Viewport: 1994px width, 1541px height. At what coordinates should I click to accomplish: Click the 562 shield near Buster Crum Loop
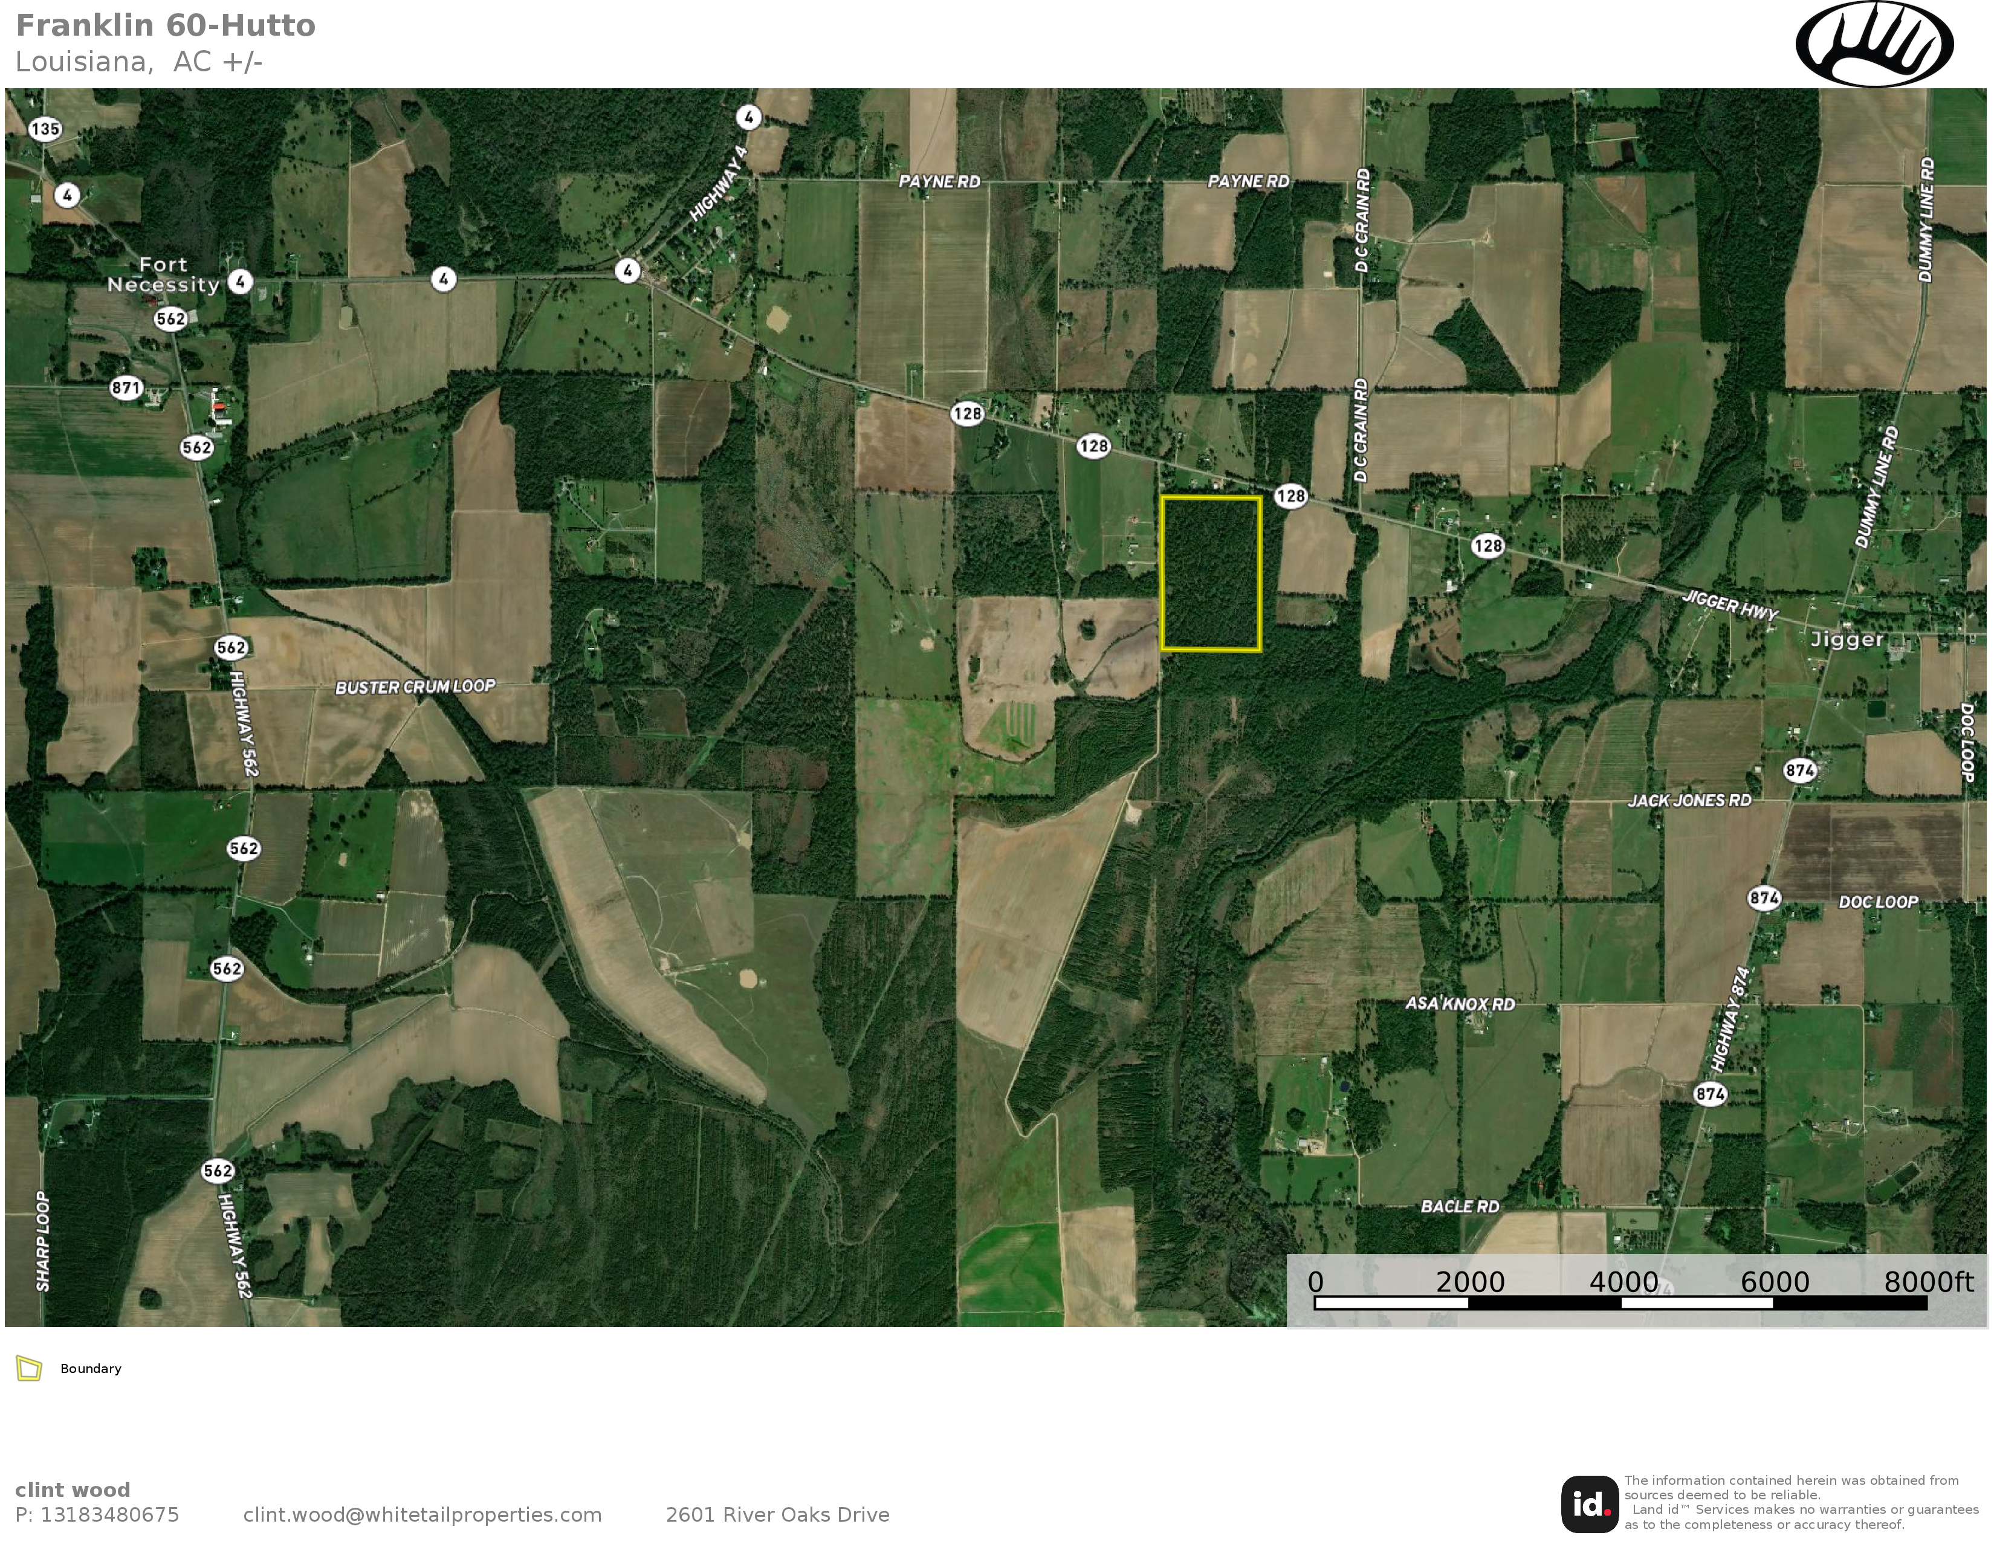(231, 647)
